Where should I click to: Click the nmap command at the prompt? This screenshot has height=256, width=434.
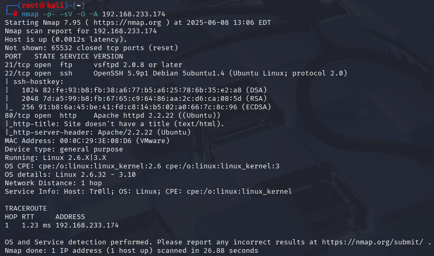coord(30,14)
